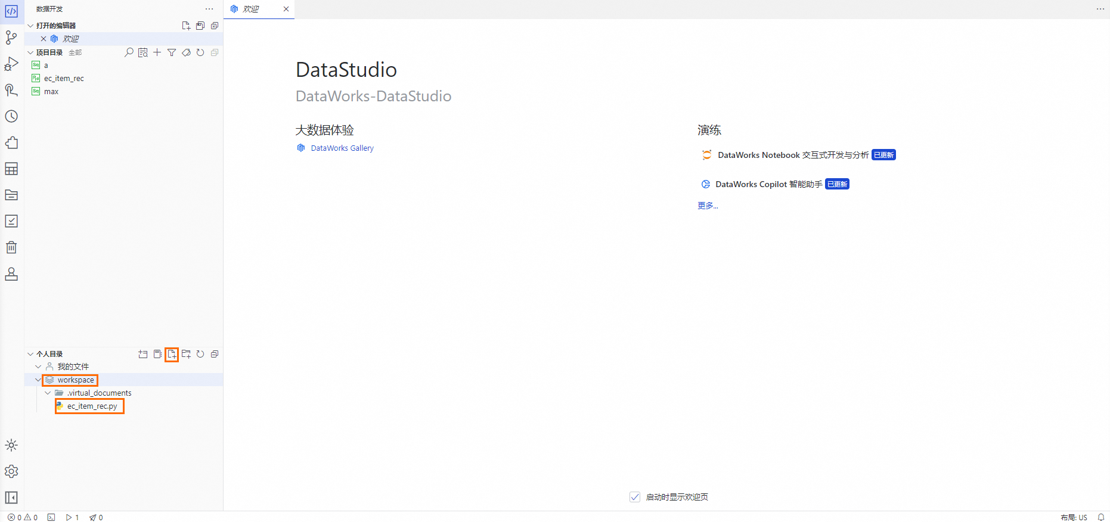The image size is (1110, 522).
Task: Click 布局: US in the status bar
Action: click(x=1074, y=517)
